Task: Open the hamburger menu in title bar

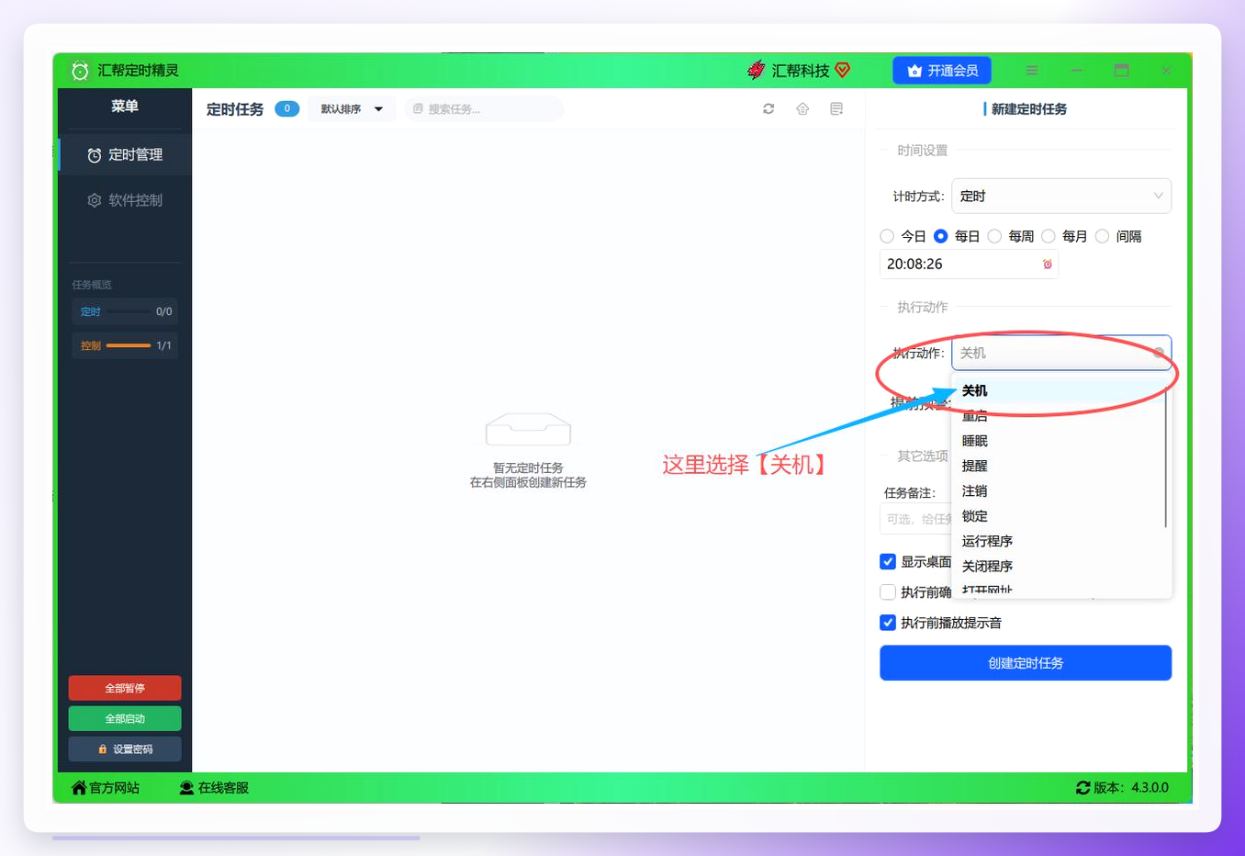Action: (x=1032, y=71)
